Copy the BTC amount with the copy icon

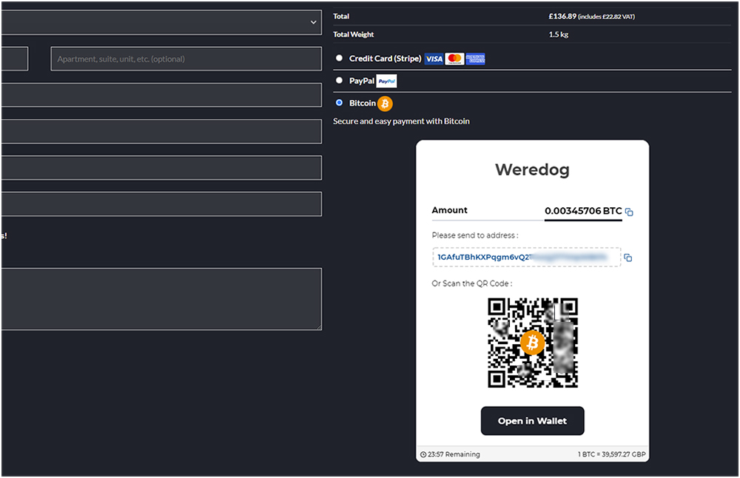[x=629, y=212]
